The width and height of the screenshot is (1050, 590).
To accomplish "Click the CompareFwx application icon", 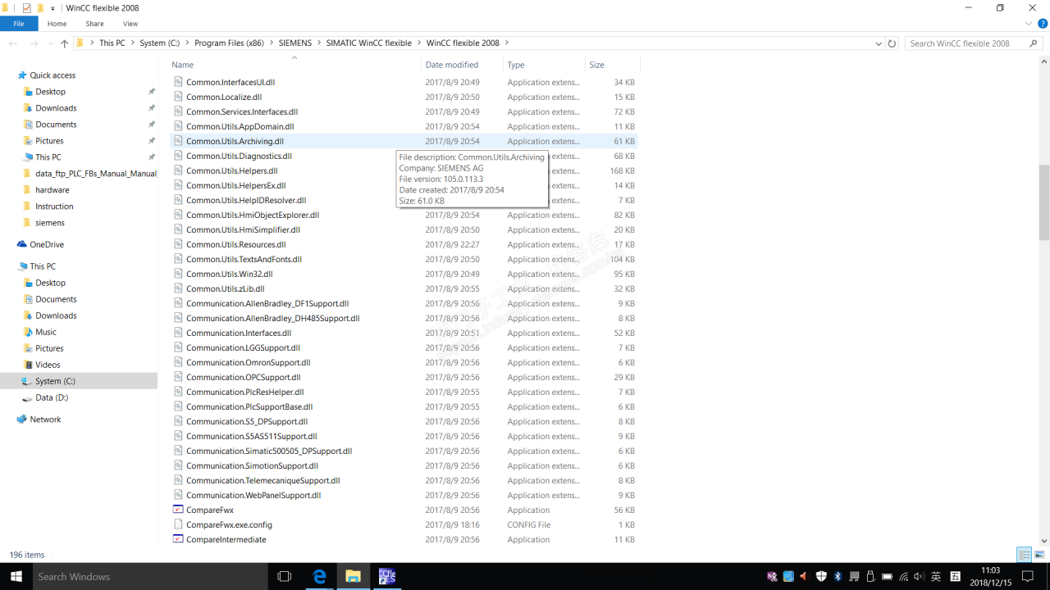I will pos(178,510).
